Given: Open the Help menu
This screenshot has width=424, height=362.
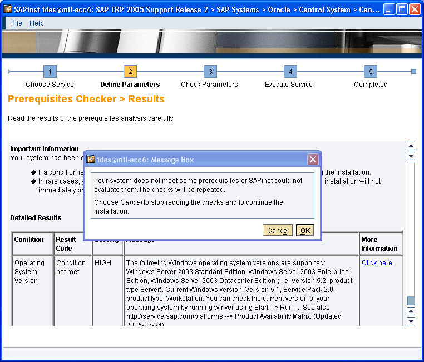Looking at the screenshot, I should click(x=37, y=23).
